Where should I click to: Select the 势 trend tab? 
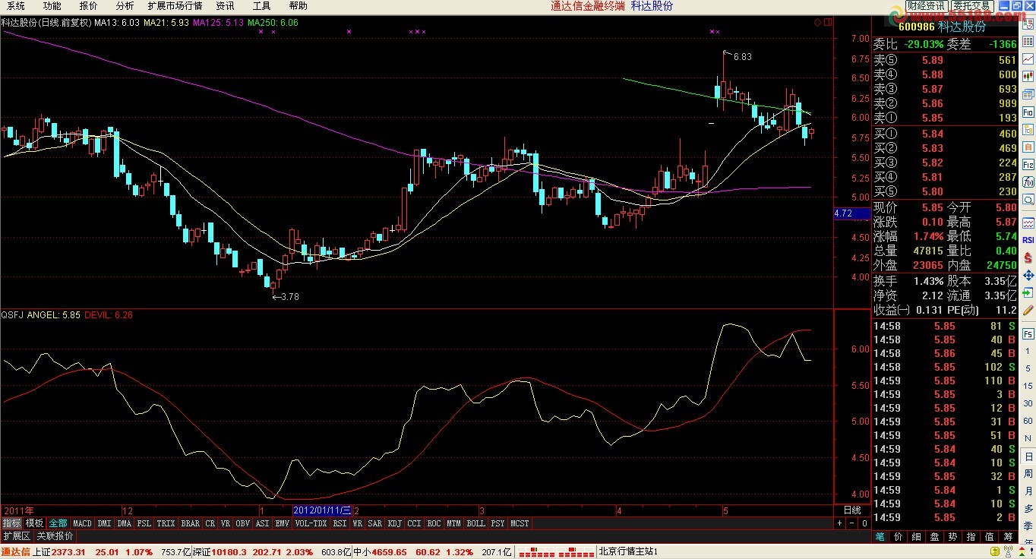(x=953, y=536)
